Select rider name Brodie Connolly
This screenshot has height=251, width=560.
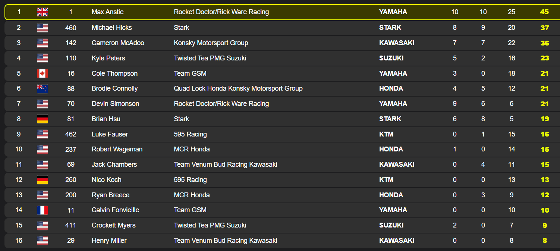(x=115, y=88)
